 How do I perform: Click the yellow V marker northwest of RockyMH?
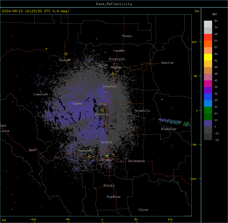46,49
